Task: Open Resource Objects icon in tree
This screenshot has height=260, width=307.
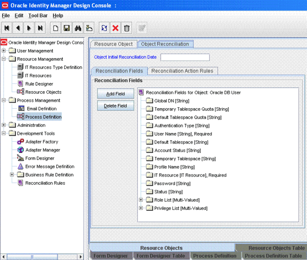Action: coord(21,92)
